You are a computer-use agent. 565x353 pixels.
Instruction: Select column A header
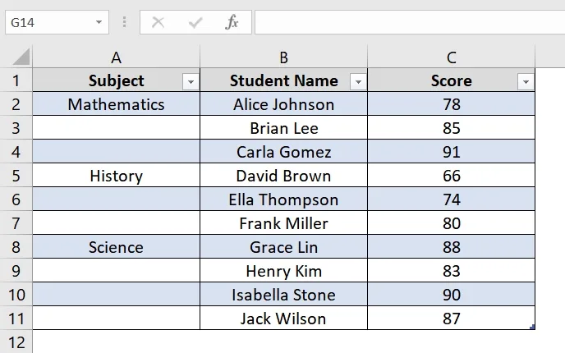coord(116,57)
